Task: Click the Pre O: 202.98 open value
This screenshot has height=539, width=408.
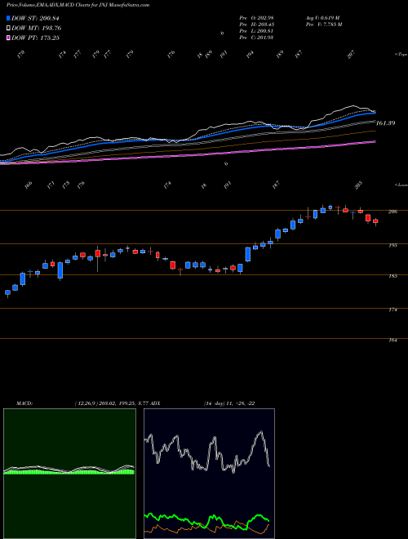Action: [x=256, y=18]
